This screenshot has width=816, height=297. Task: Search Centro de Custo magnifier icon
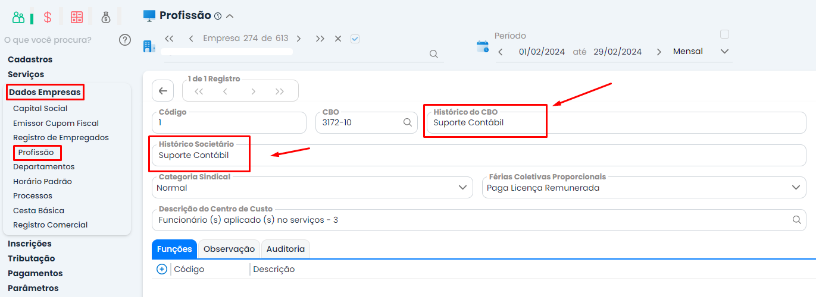tap(797, 220)
